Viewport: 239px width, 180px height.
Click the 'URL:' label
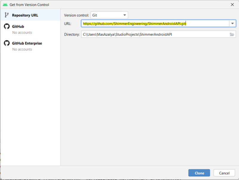pyautogui.click(x=68, y=24)
